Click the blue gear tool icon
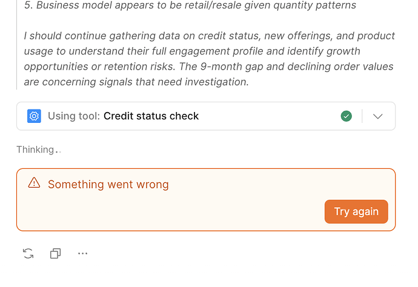This screenshot has width=418, height=287. pyautogui.click(x=34, y=116)
